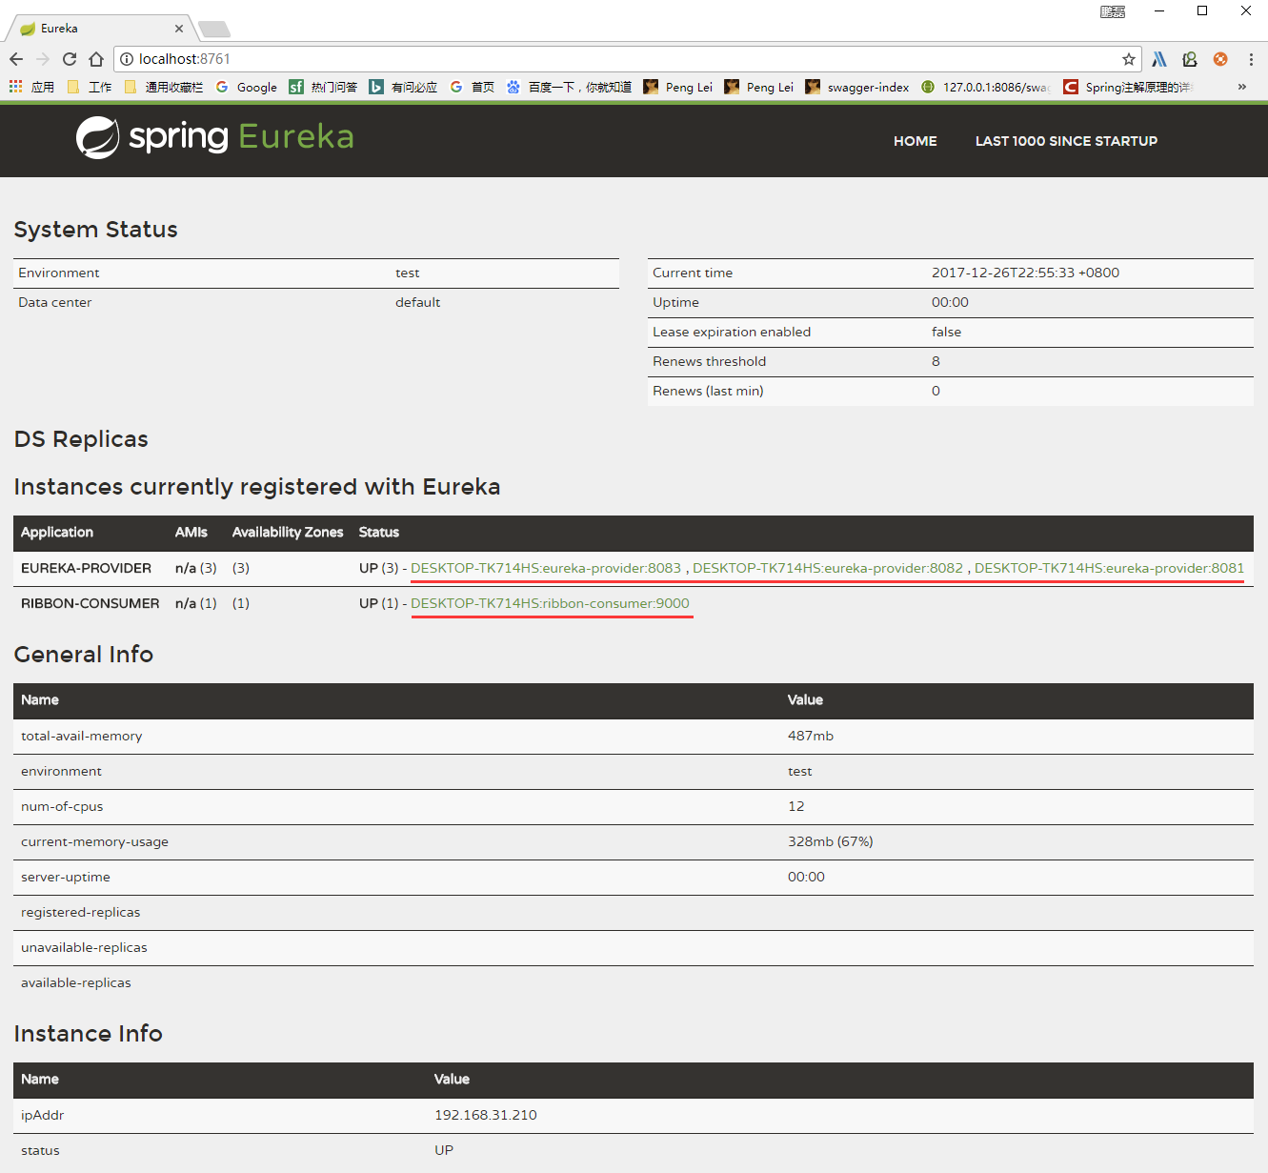Click the orange extension icon in toolbar
This screenshot has width=1268, height=1173.
coord(1220,59)
